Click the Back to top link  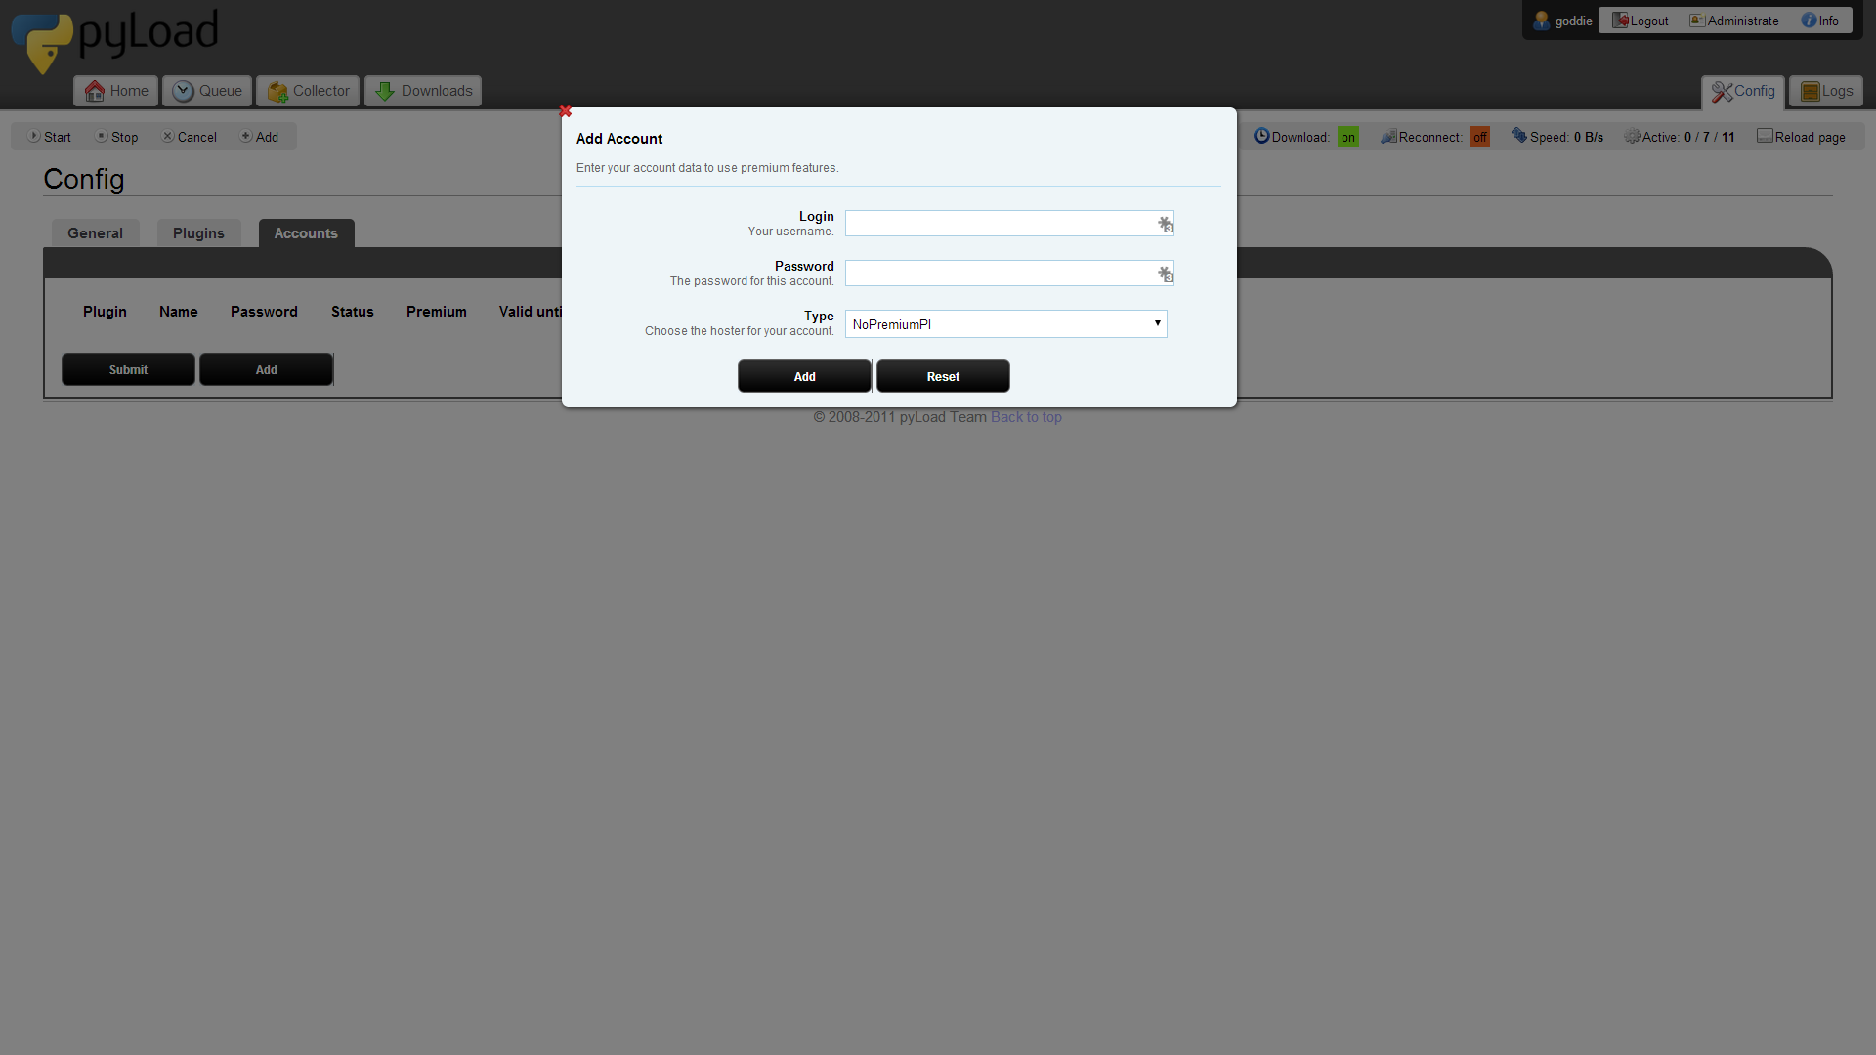pos(1026,417)
